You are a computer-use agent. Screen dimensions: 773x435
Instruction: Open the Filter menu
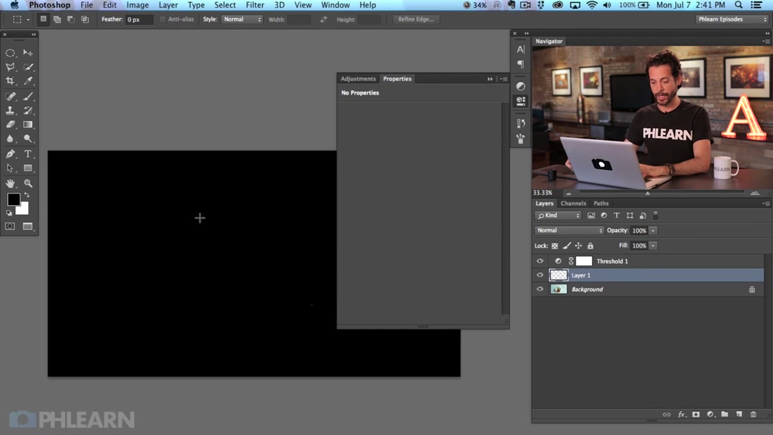255,5
